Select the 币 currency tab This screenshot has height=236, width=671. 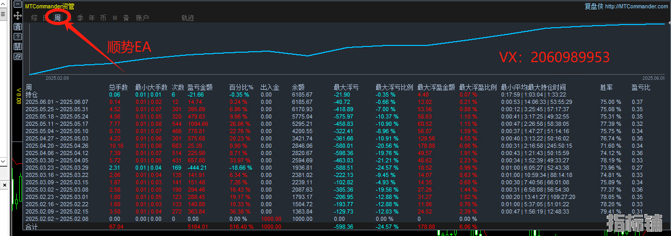(103, 18)
